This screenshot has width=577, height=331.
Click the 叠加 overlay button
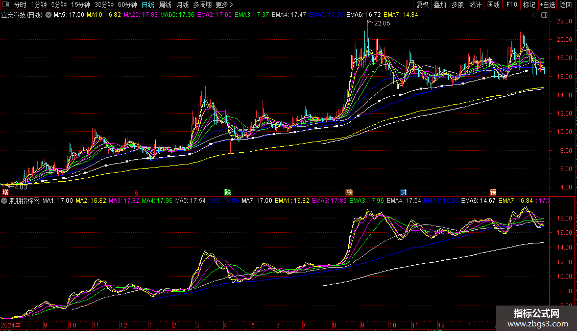440,5
